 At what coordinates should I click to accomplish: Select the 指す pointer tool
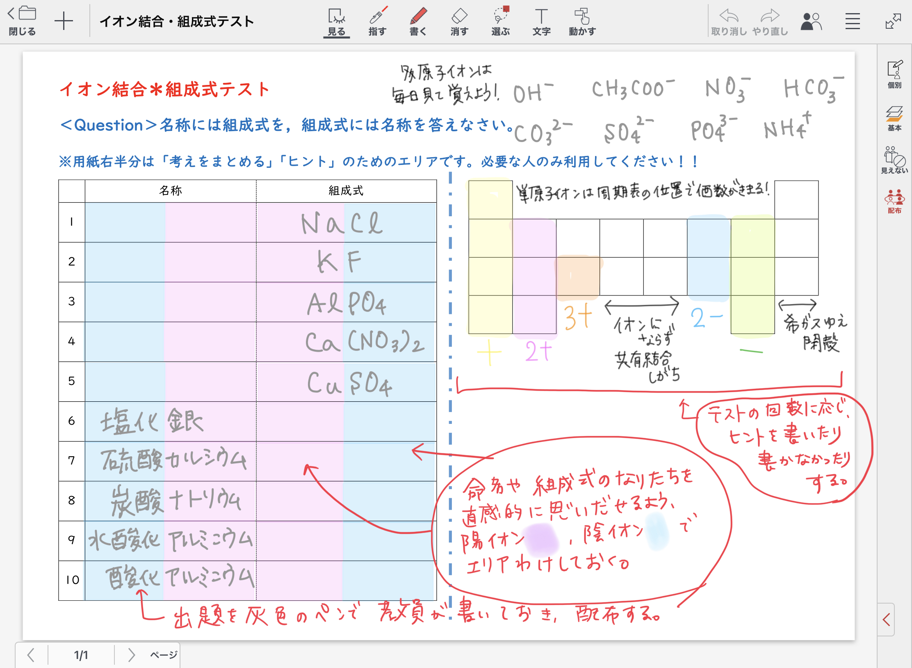(x=377, y=21)
